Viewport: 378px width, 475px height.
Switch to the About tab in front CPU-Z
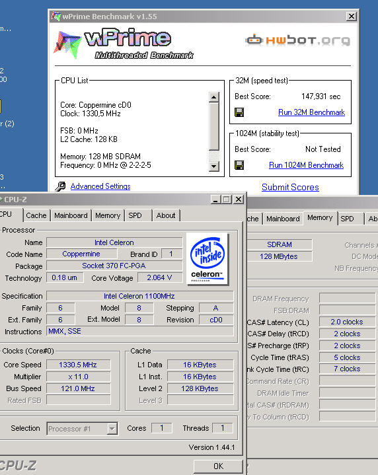tap(166, 215)
